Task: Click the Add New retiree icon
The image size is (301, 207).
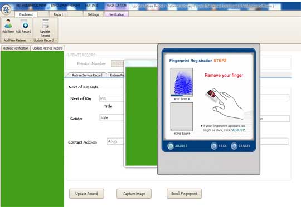Action: (x=8, y=24)
